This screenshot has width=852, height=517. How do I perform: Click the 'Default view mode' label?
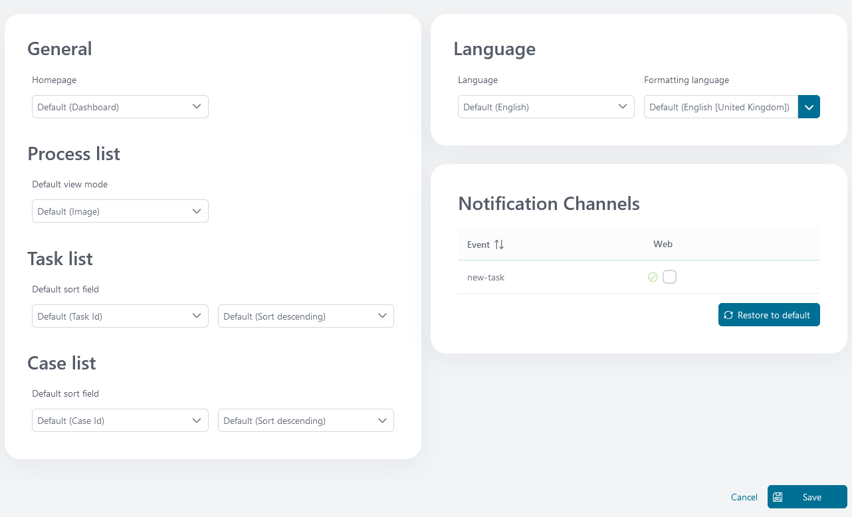[70, 184]
